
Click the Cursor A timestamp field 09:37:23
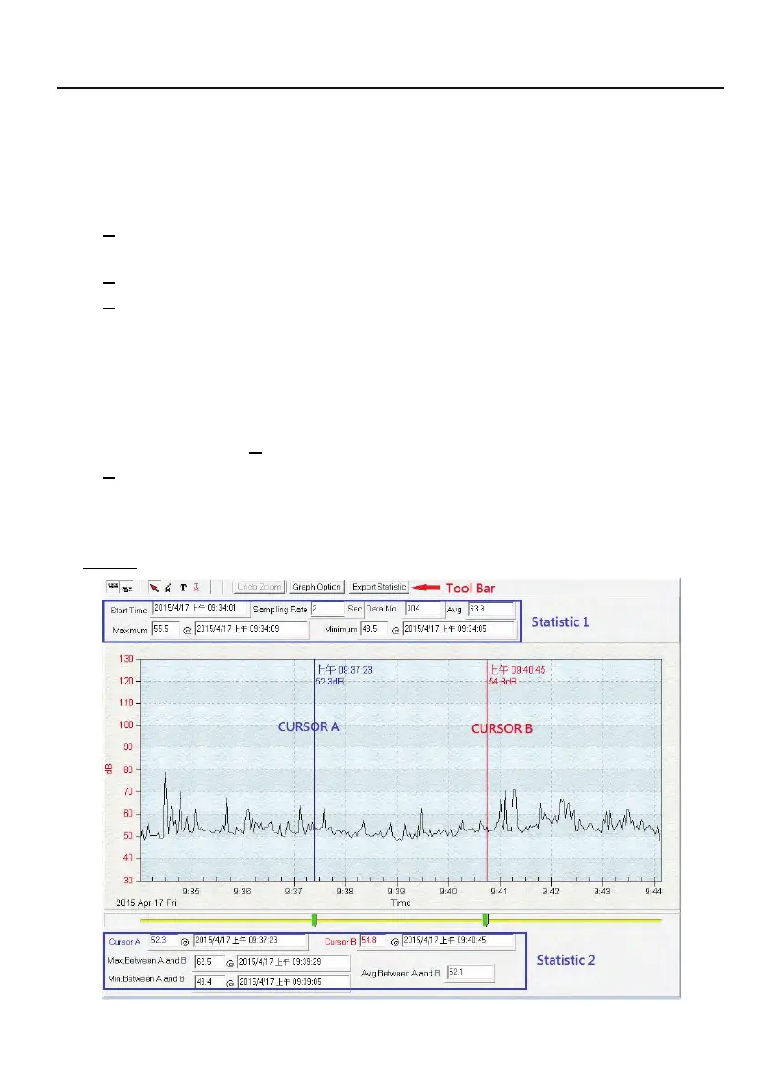(251, 941)
